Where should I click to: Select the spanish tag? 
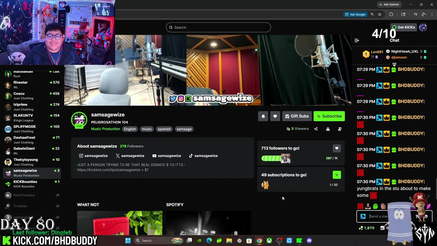(164, 129)
